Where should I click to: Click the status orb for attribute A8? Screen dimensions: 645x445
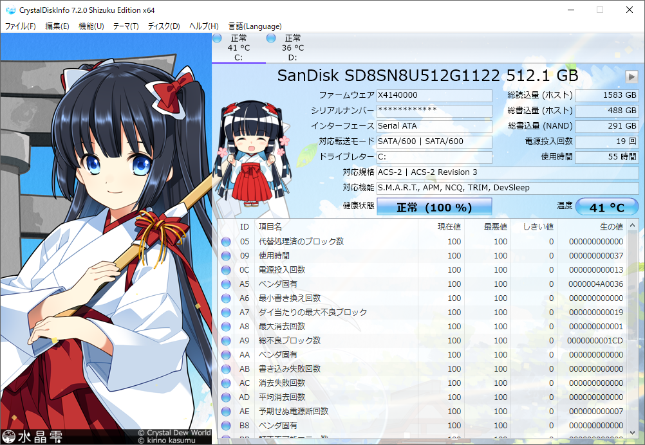point(226,327)
